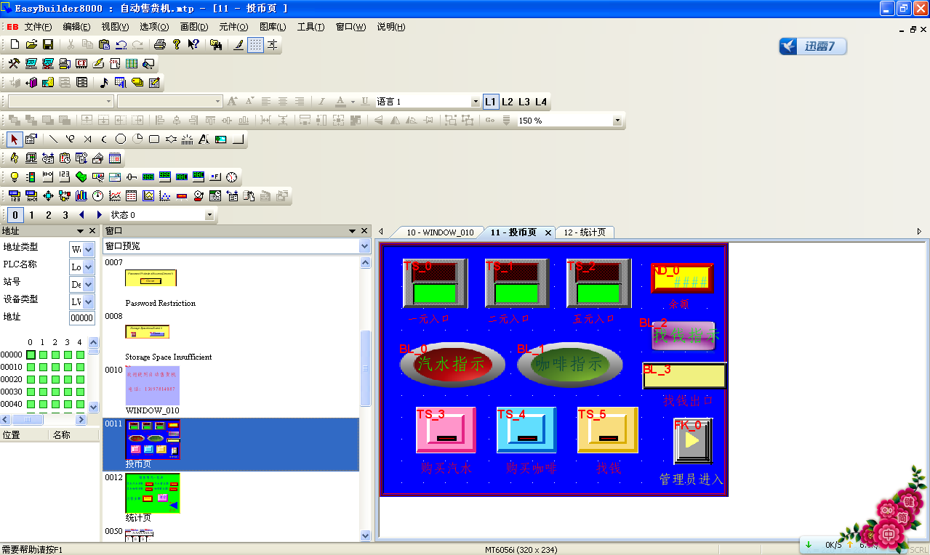
Task: Open the 元件 menu
Action: pyautogui.click(x=233, y=27)
